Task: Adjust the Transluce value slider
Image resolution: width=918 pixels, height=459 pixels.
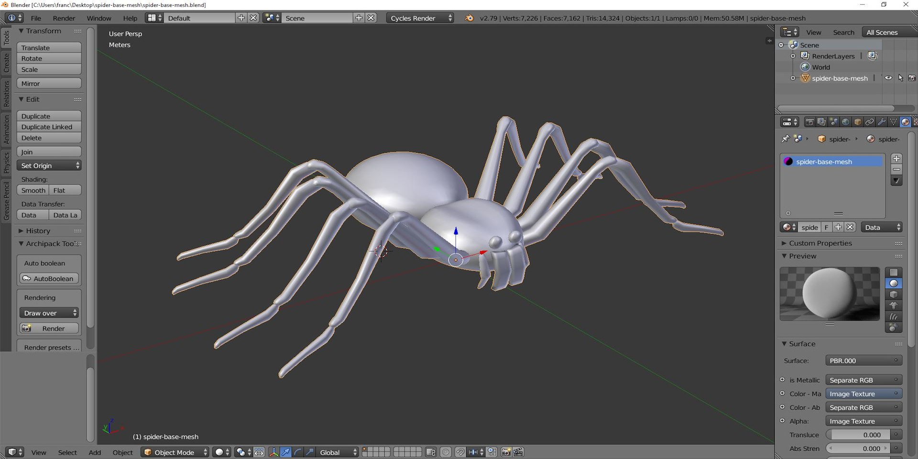Action: point(858,434)
